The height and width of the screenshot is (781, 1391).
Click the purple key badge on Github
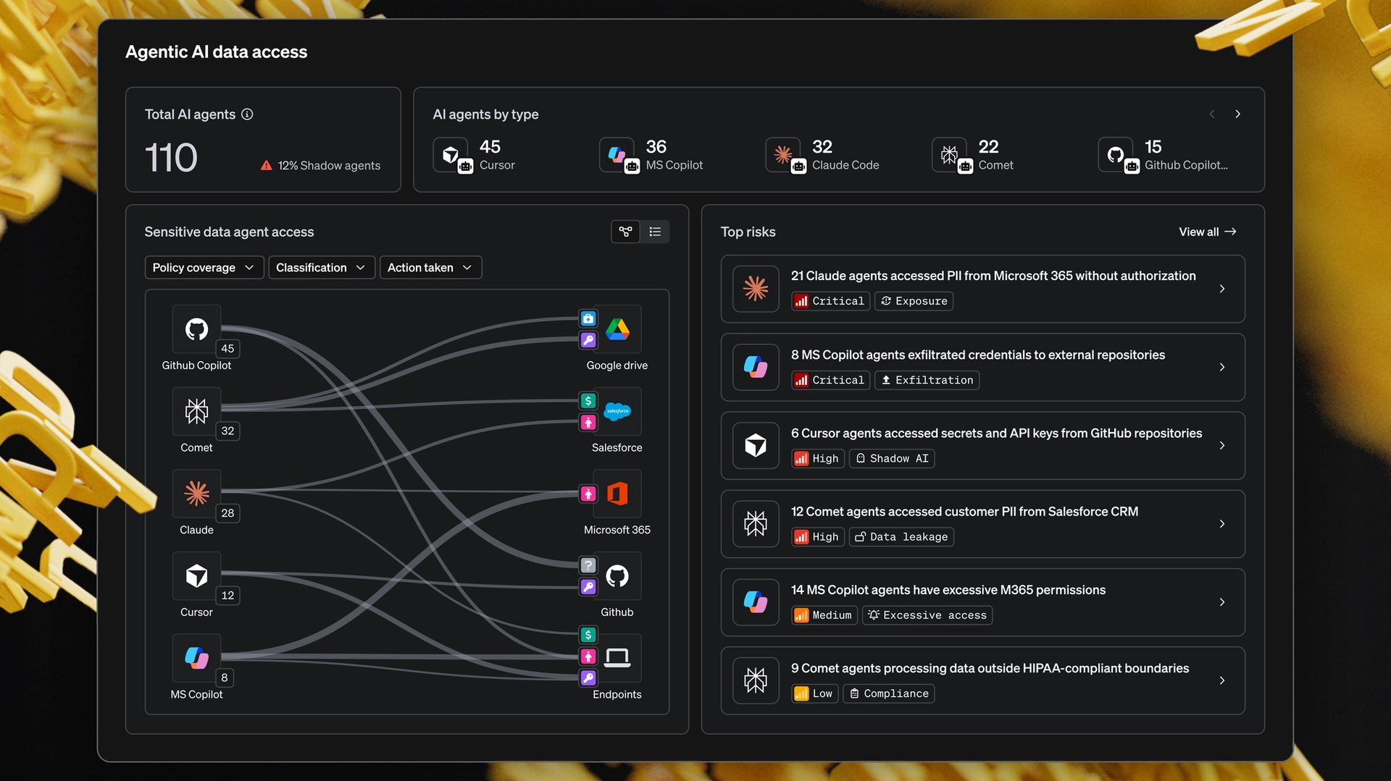click(588, 587)
